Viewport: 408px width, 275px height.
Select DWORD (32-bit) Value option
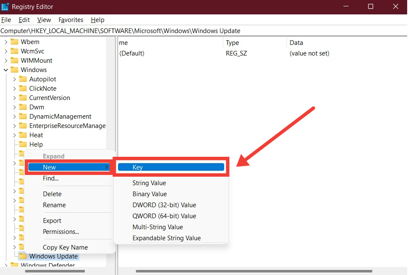[164, 205]
